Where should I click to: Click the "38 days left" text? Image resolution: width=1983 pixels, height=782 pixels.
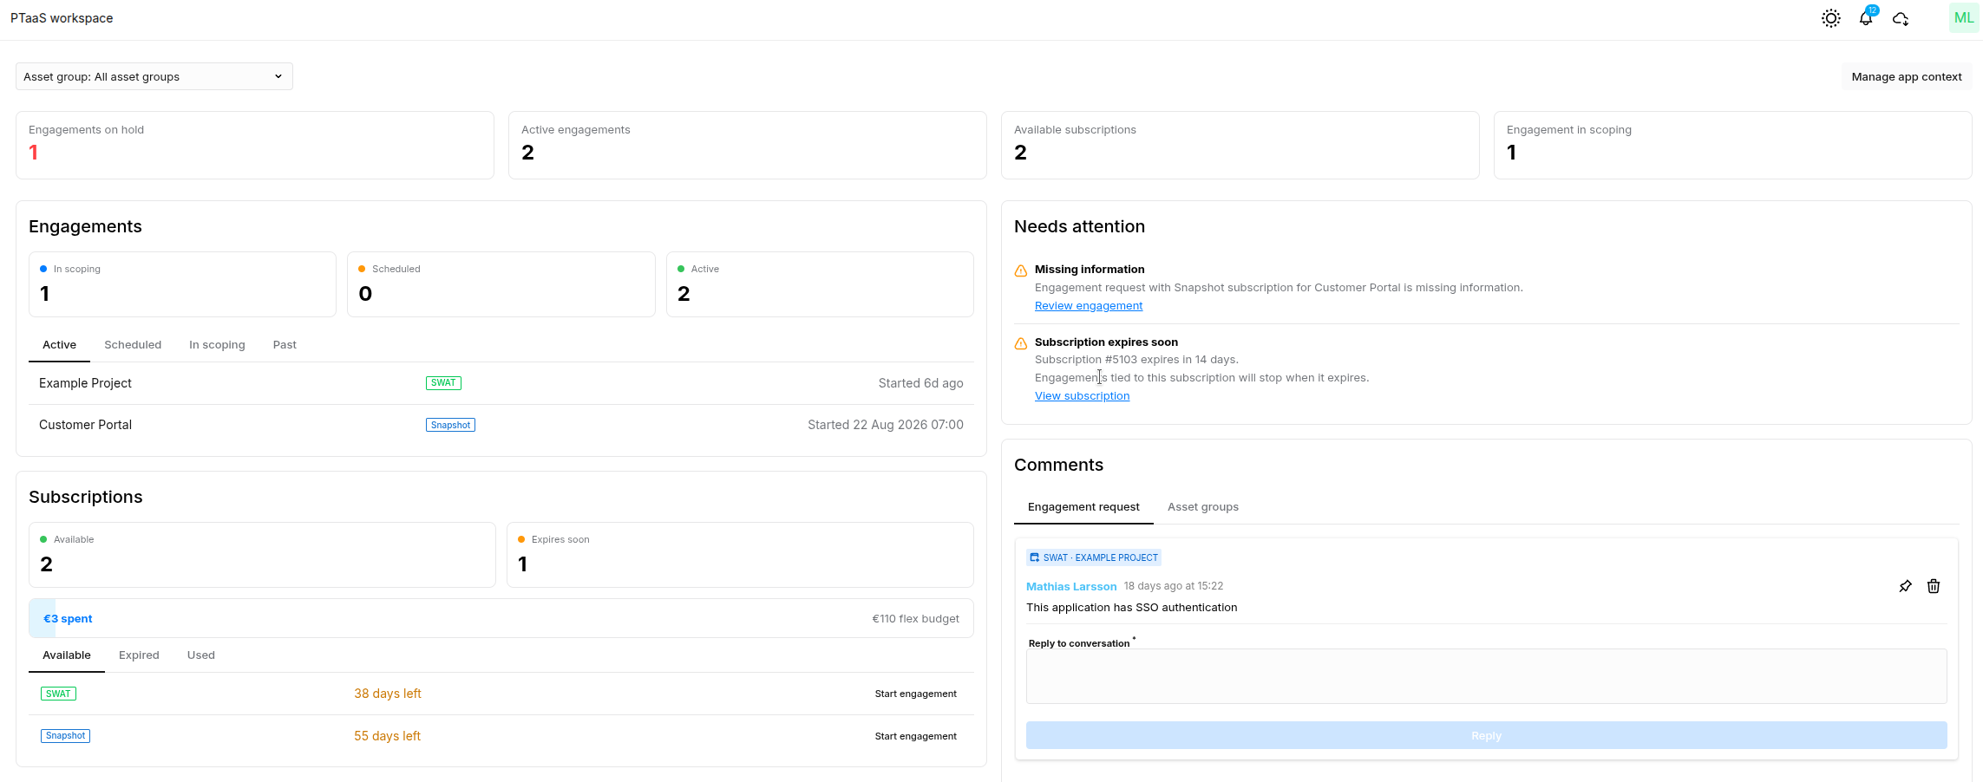pyautogui.click(x=388, y=694)
